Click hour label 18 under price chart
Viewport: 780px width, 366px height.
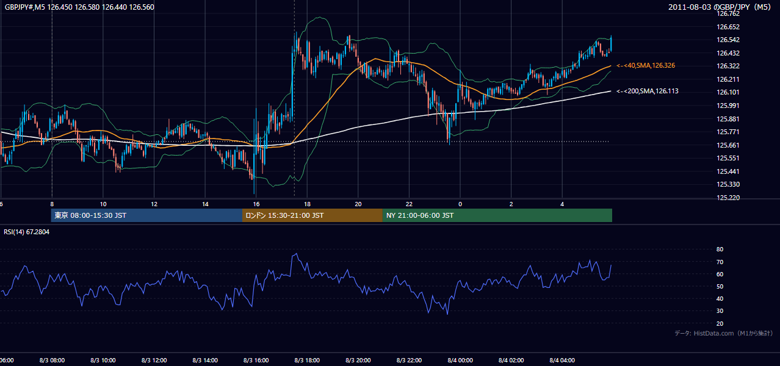coord(308,204)
